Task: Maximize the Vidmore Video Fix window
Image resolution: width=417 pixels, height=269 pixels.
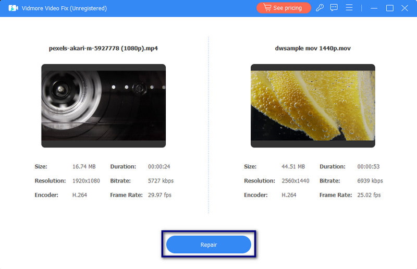Action: coord(389,8)
